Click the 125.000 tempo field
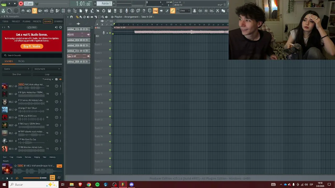335x188 pixels. coord(28,4)
